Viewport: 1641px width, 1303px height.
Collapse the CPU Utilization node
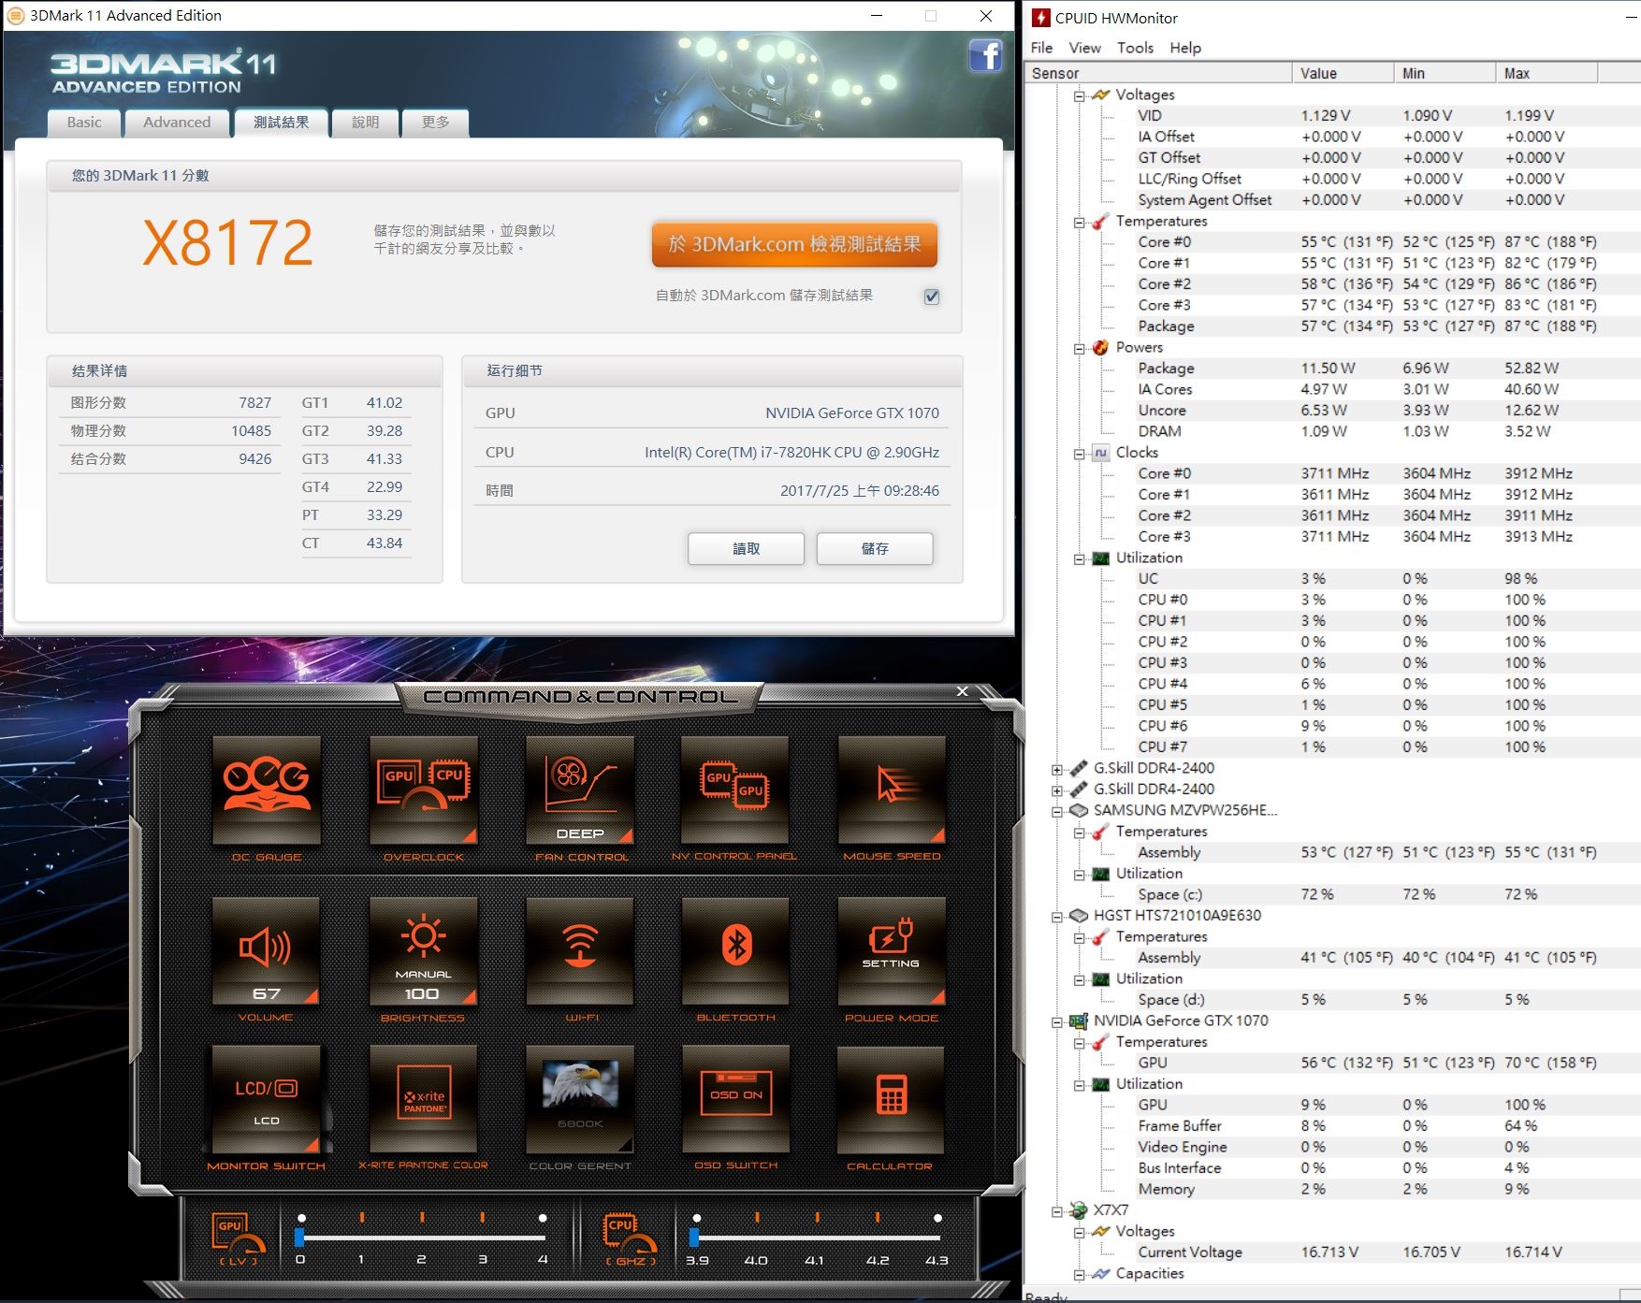click(1080, 558)
